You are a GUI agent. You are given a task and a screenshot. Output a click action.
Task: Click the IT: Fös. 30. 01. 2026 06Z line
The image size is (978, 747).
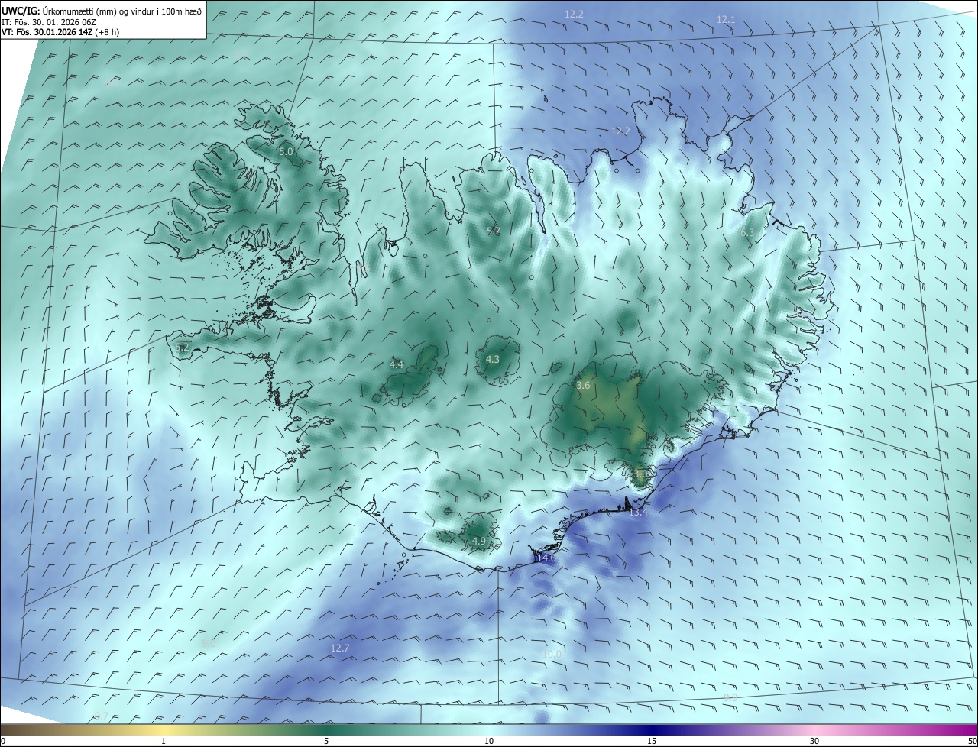click(48, 22)
